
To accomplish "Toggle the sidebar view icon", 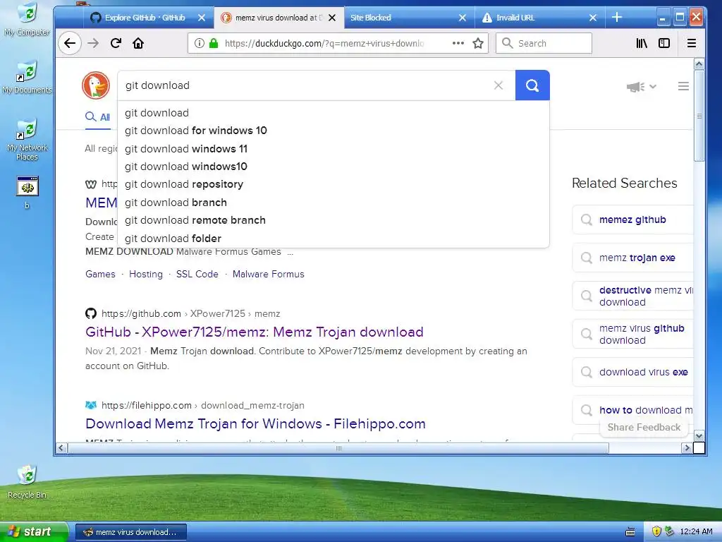I will pyautogui.click(x=664, y=43).
